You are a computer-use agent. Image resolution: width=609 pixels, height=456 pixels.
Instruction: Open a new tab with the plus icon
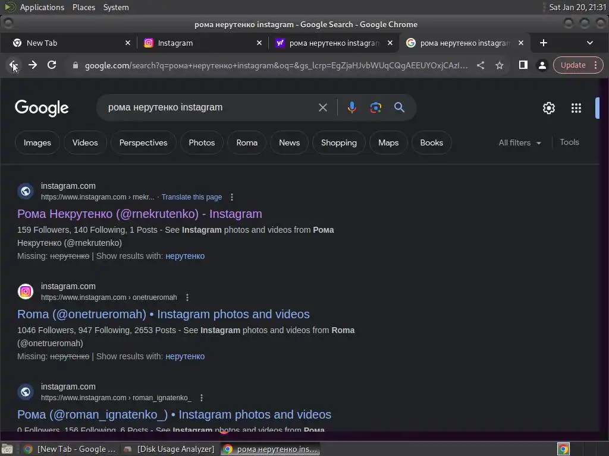pyautogui.click(x=544, y=43)
